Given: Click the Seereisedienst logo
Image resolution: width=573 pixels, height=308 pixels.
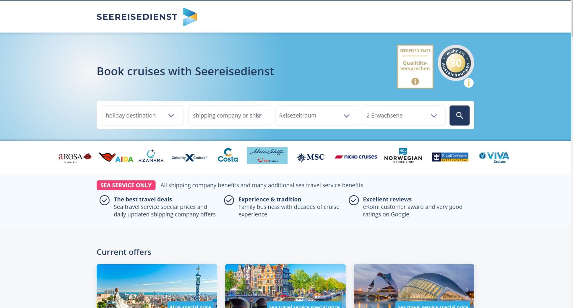Looking at the screenshot, I should pyautogui.click(x=147, y=17).
